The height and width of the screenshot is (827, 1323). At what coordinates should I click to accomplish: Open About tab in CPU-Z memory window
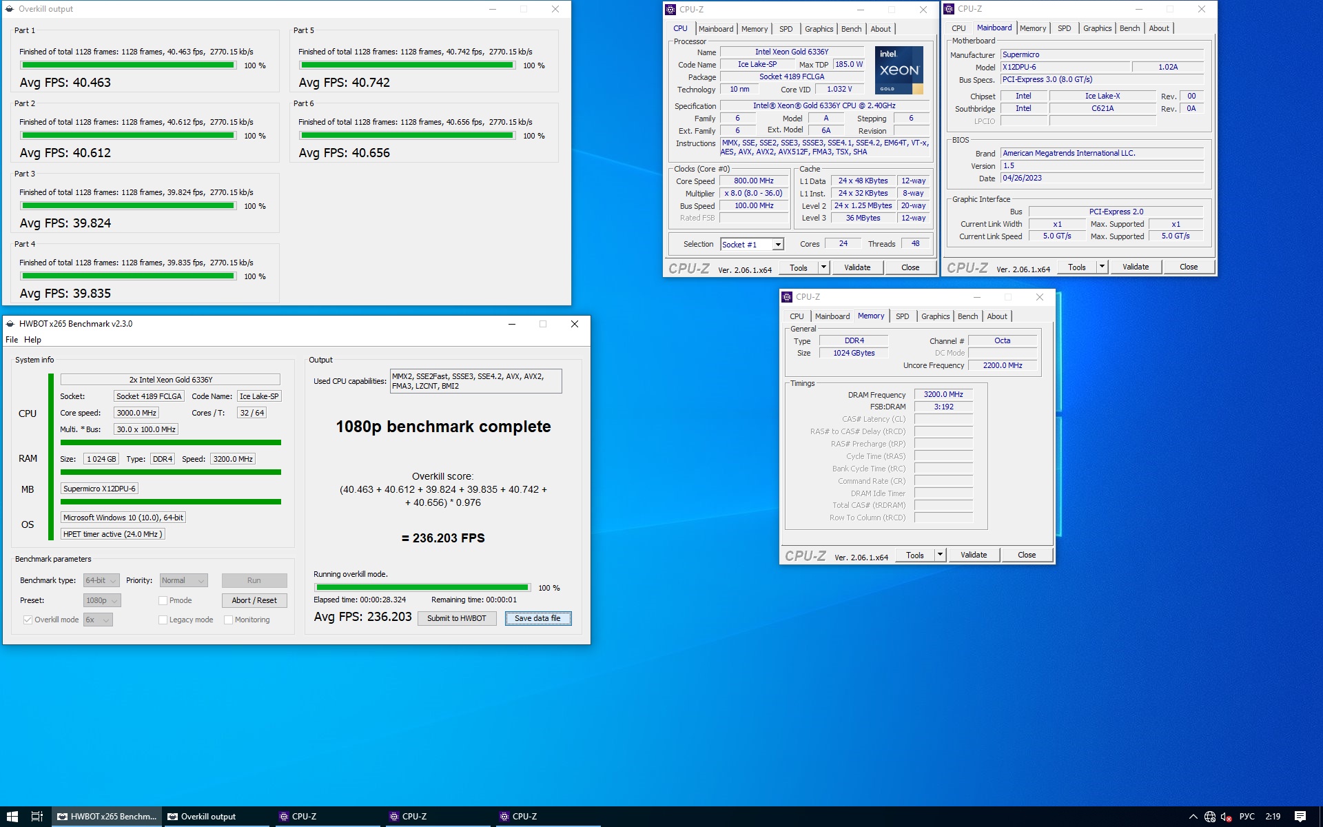(997, 316)
